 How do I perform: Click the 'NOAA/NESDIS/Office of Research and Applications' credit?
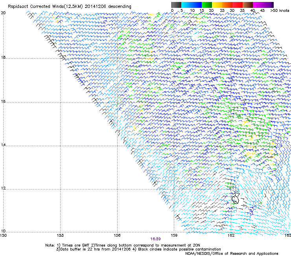(232, 254)
